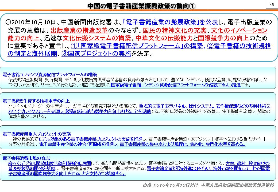Image resolution: width=278 pixels, height=192 pixels.
Task: Click underlined 電子書籍生産企業の連合・再編成を推進し
Action: pos(78,144)
